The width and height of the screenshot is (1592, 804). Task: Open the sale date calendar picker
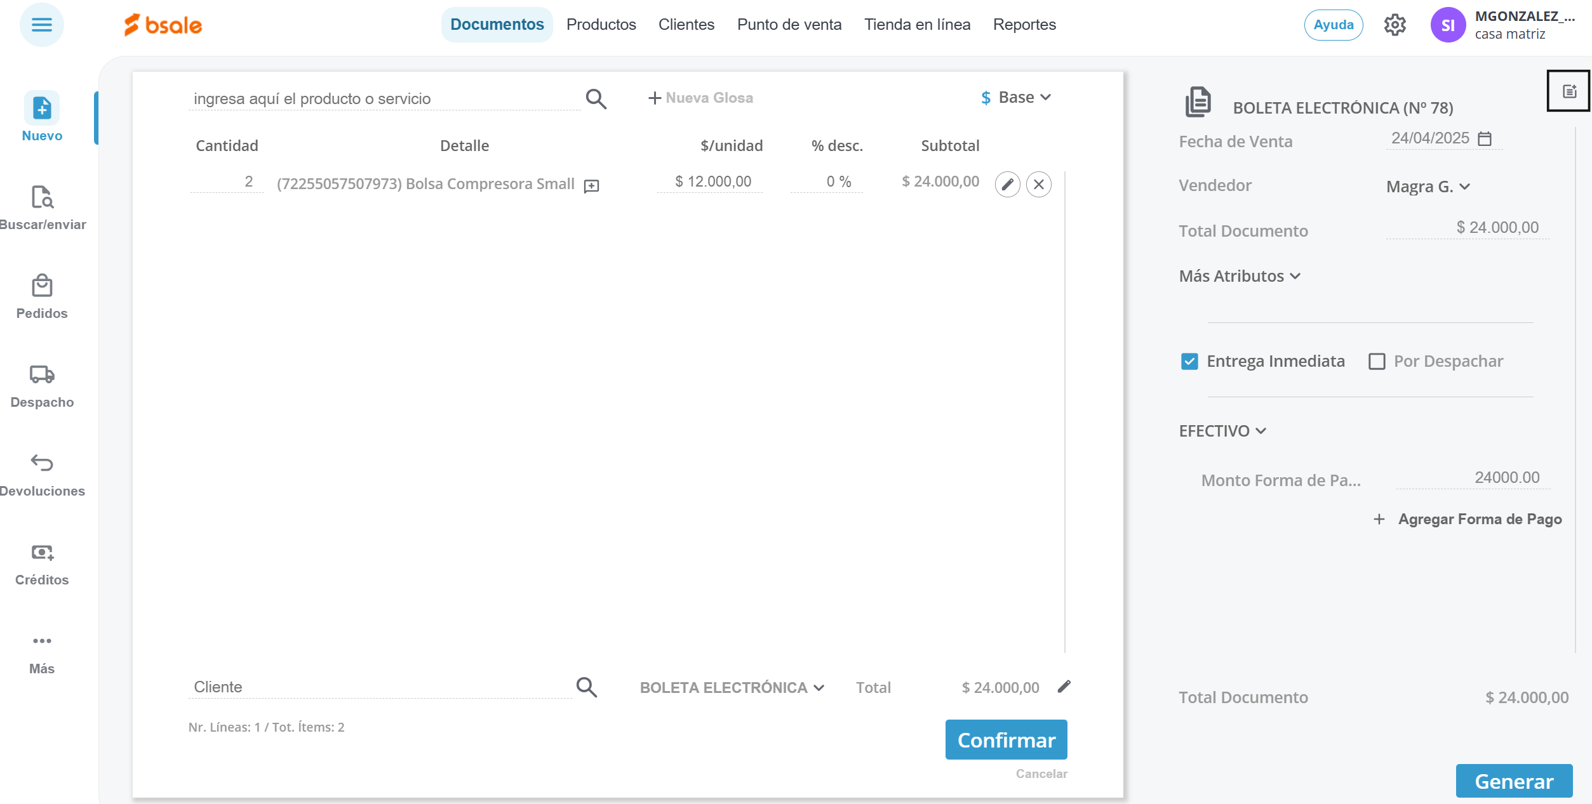(1485, 138)
